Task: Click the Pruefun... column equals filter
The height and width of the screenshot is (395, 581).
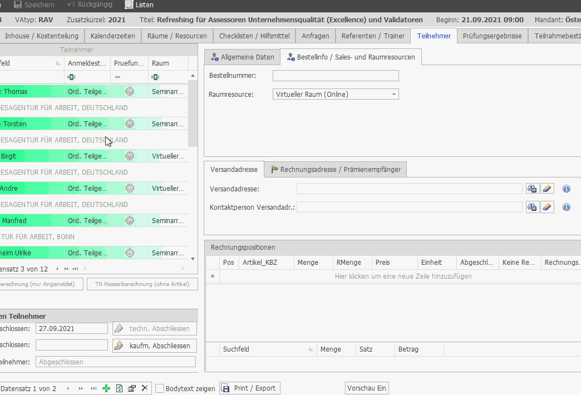Action: [117, 77]
